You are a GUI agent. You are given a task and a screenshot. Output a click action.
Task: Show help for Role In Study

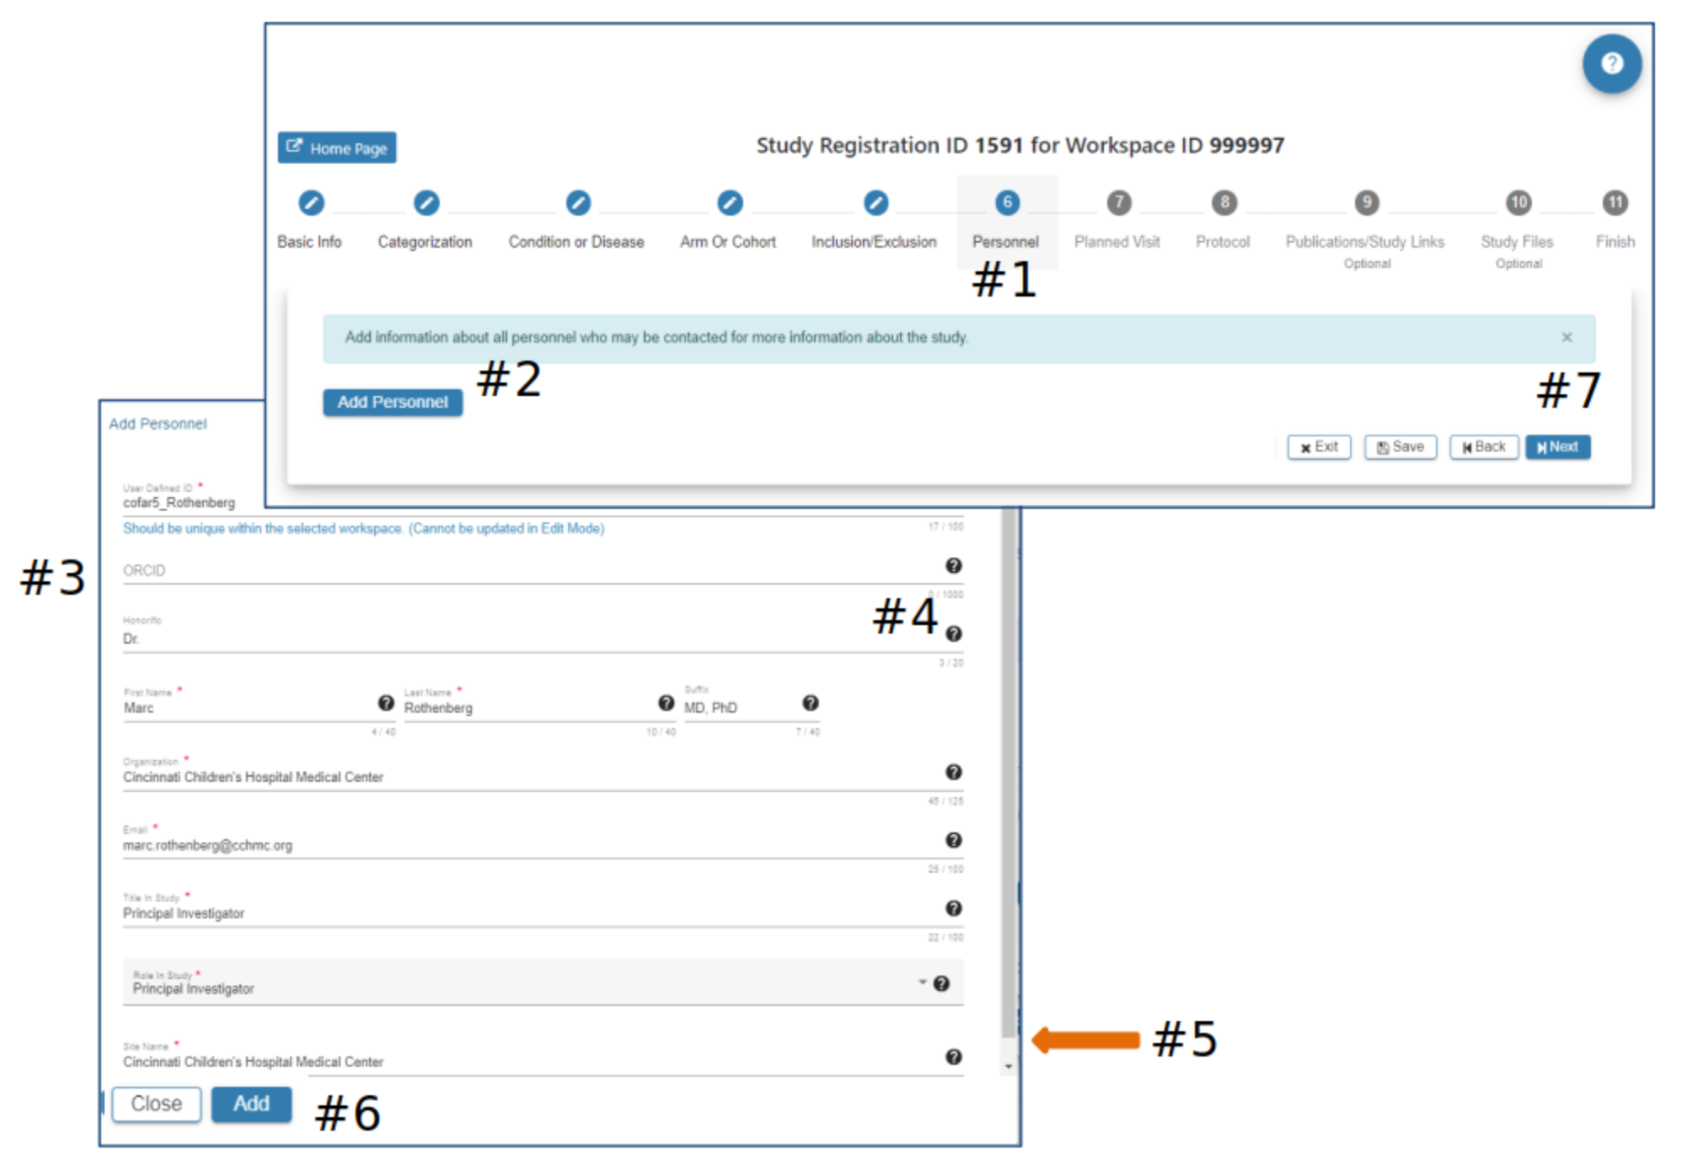tap(941, 983)
